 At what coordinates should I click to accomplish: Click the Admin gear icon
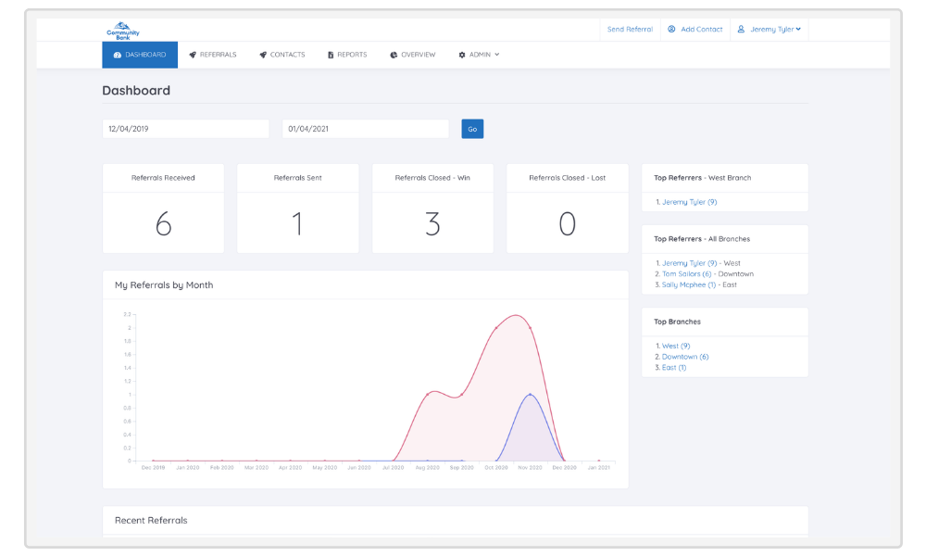(462, 55)
